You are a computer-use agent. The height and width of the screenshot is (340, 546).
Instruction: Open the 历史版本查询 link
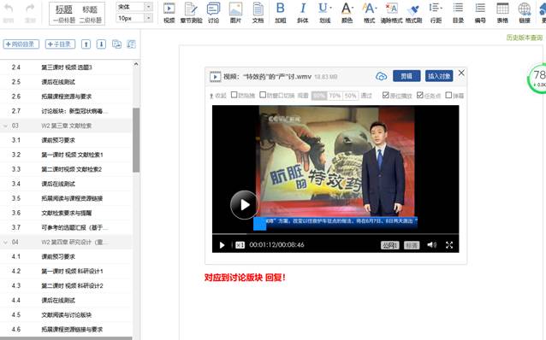[525, 38]
